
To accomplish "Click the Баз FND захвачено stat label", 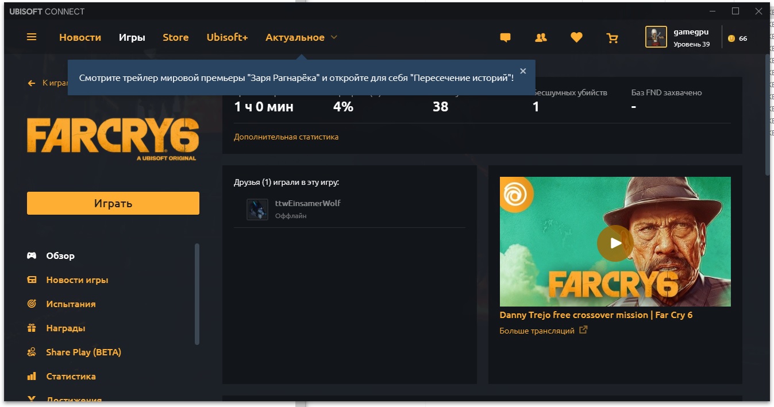I will pos(667,92).
